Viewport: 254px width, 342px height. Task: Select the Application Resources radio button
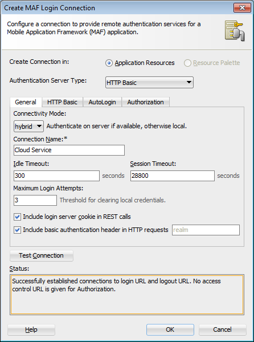(109, 63)
